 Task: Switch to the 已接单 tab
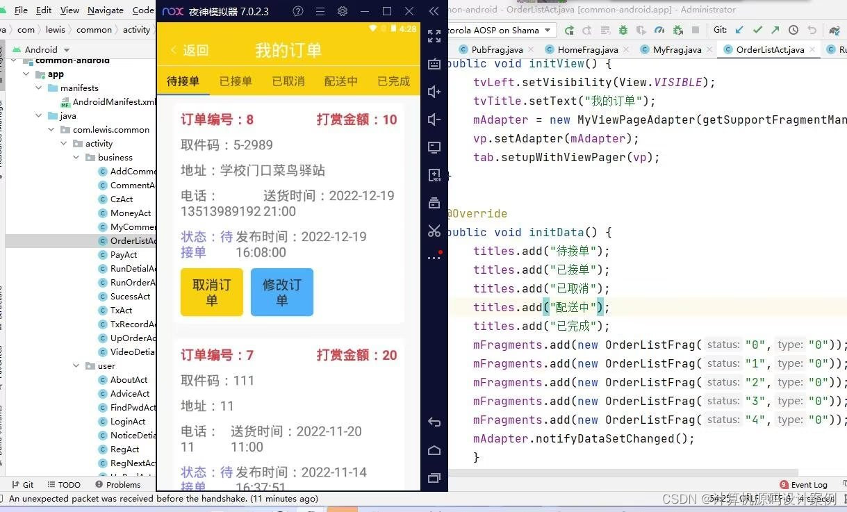click(236, 81)
